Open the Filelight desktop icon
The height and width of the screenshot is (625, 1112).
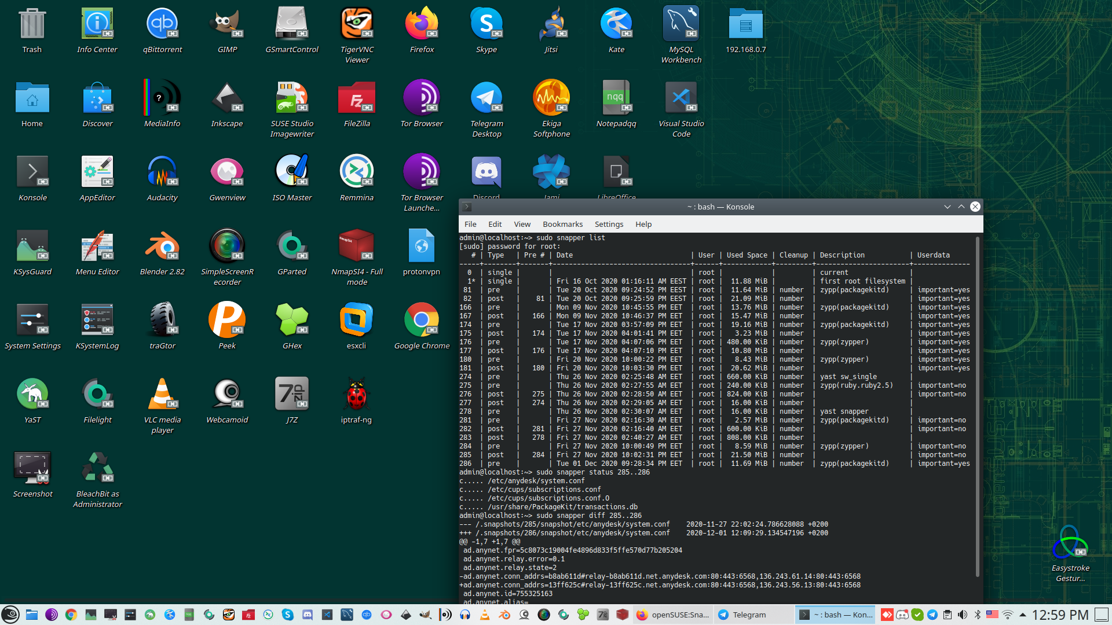(x=97, y=394)
